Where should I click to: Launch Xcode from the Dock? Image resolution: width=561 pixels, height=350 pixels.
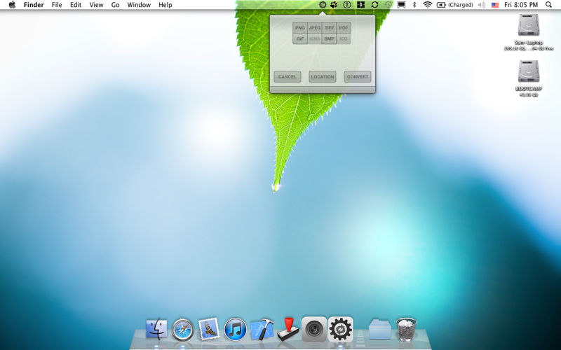(261, 328)
